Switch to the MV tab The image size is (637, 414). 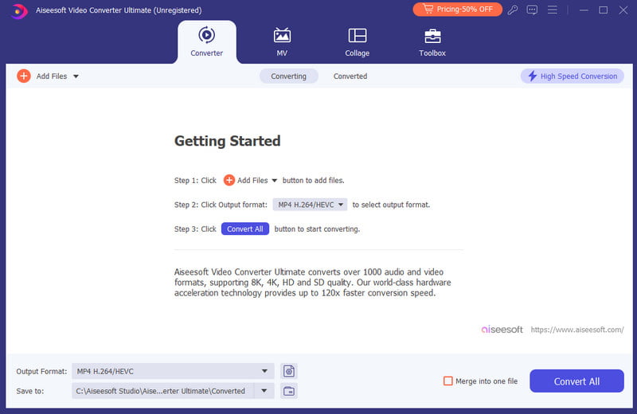[282, 42]
